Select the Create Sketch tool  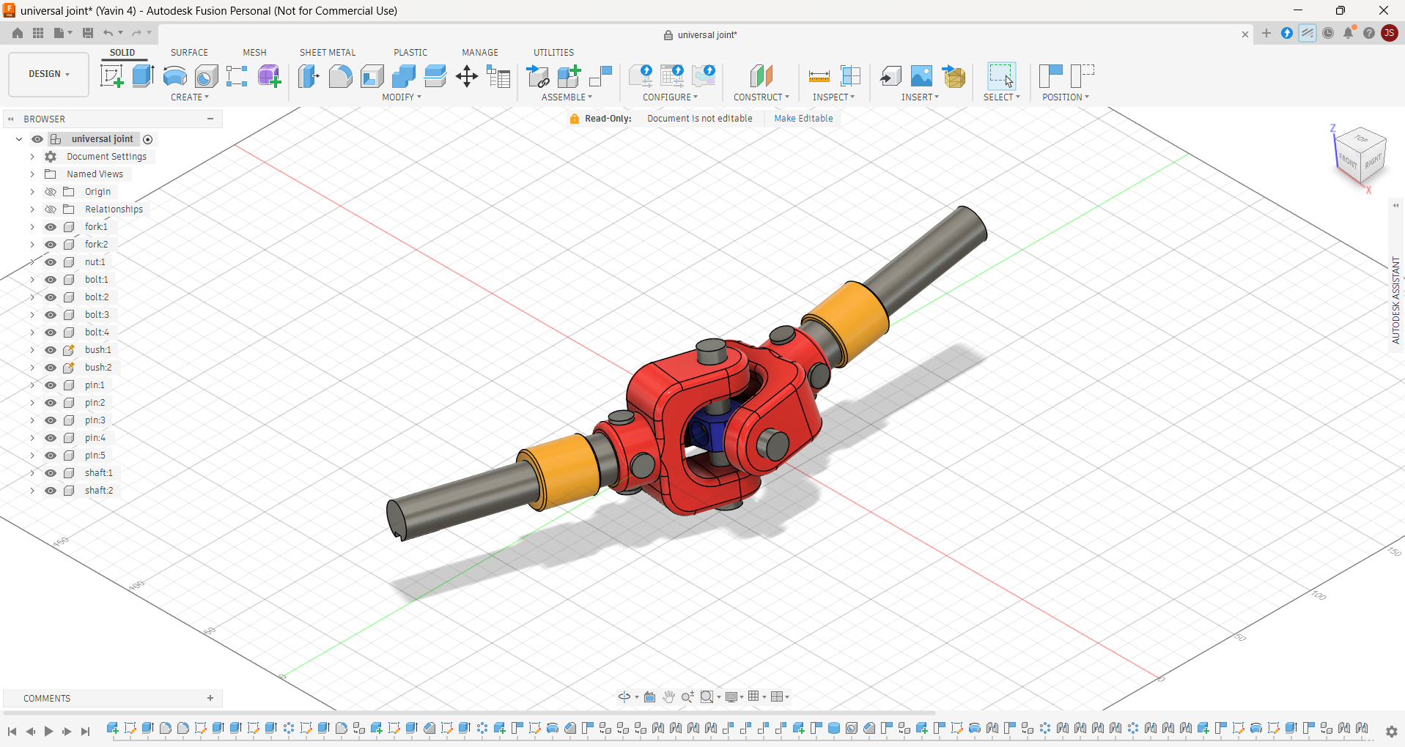click(111, 76)
